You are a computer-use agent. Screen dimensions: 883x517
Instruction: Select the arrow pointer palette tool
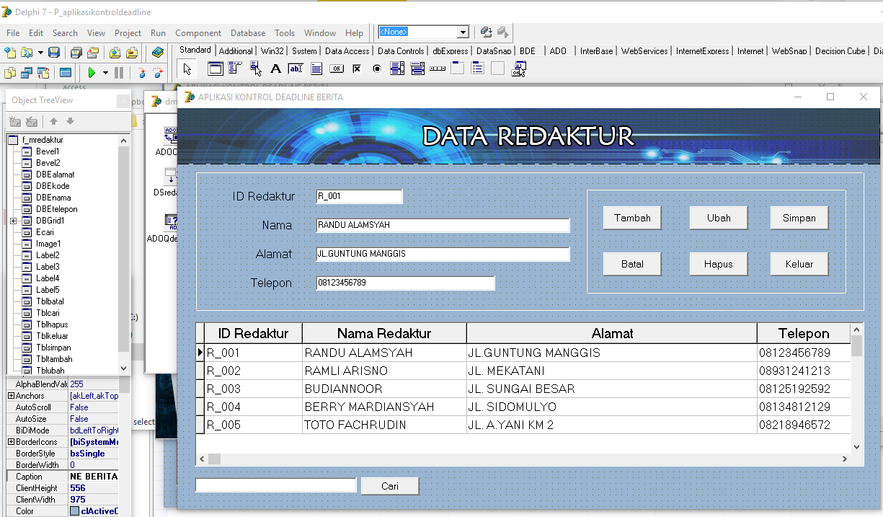187,69
